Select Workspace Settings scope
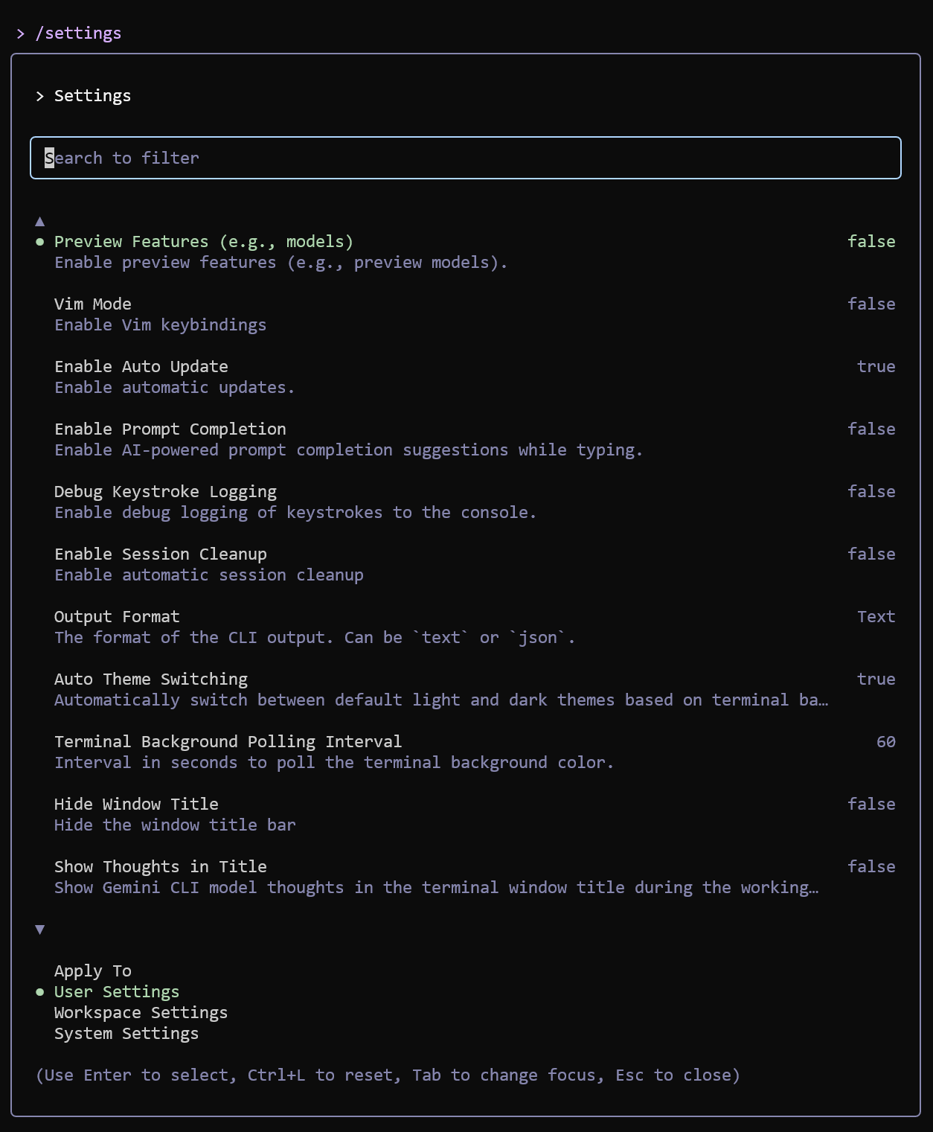 [x=141, y=1013]
